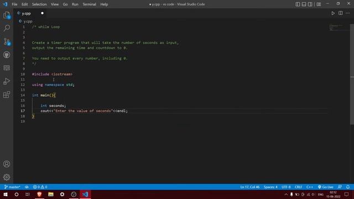Click y.cpp in the breadcrumb

point(28,22)
